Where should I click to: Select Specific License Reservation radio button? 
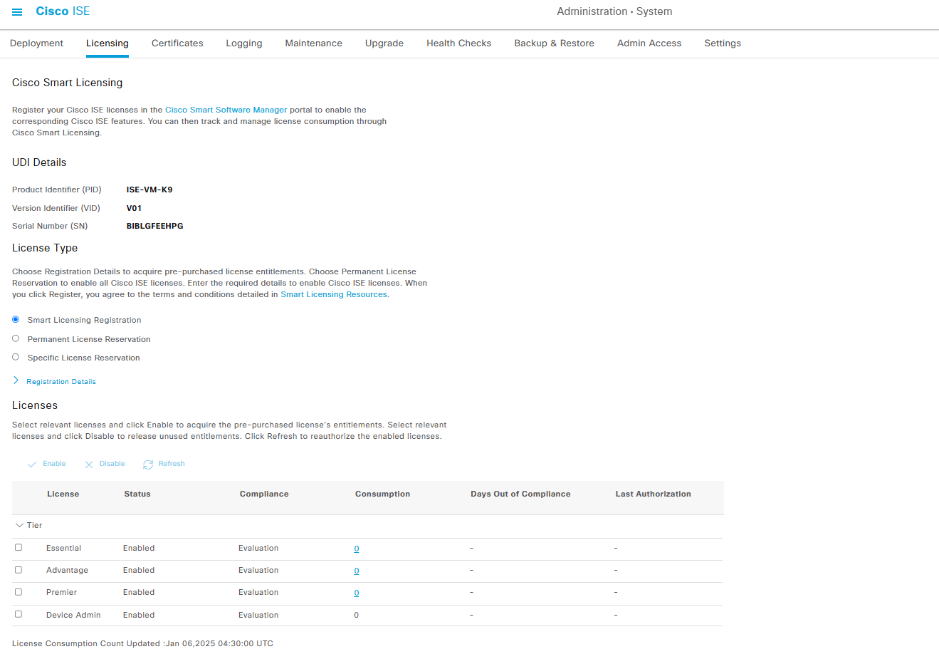click(16, 357)
